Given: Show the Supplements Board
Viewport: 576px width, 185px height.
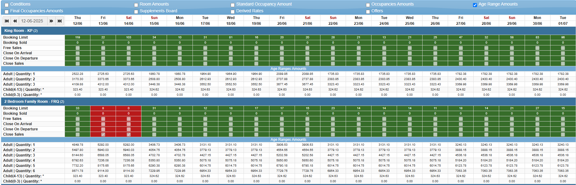Looking at the screenshot, I should [136, 11].
